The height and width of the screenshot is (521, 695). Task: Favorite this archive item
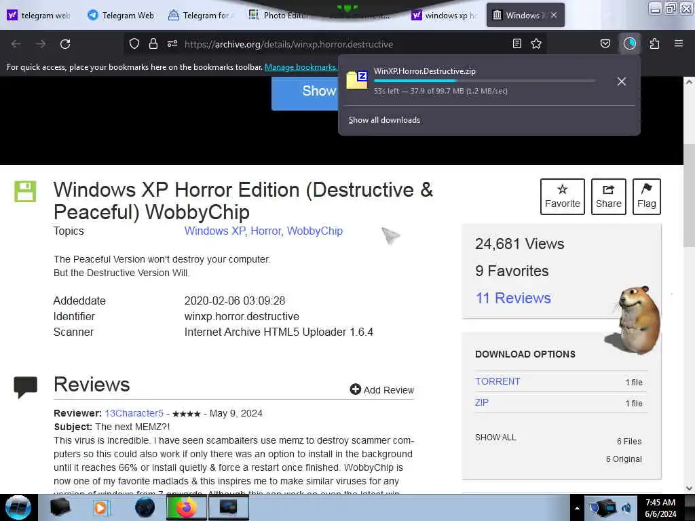[563, 197]
